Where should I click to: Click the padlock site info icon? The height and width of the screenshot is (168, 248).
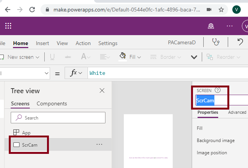pos(47,10)
